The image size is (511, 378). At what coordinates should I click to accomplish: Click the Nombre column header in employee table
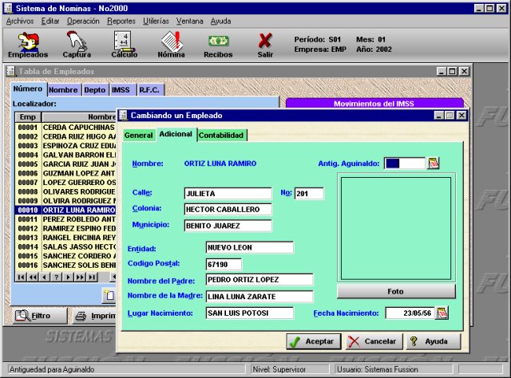tap(79, 117)
